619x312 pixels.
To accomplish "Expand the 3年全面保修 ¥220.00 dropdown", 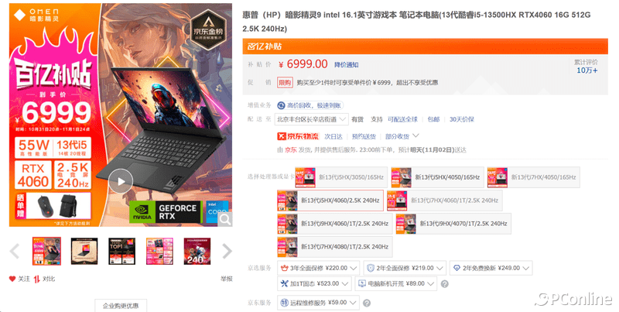I will point(318,268).
